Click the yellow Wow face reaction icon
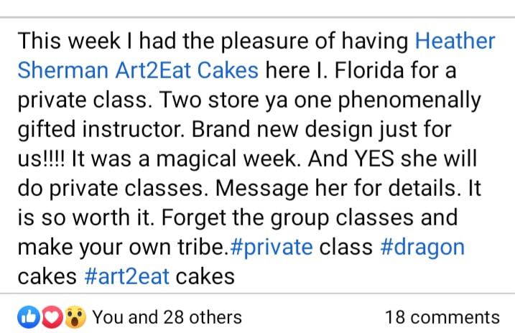Image resolution: width=515 pixels, height=333 pixels. pyautogui.click(x=75, y=317)
